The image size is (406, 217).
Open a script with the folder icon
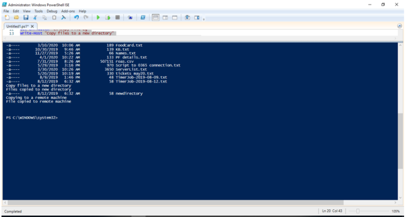(16, 17)
